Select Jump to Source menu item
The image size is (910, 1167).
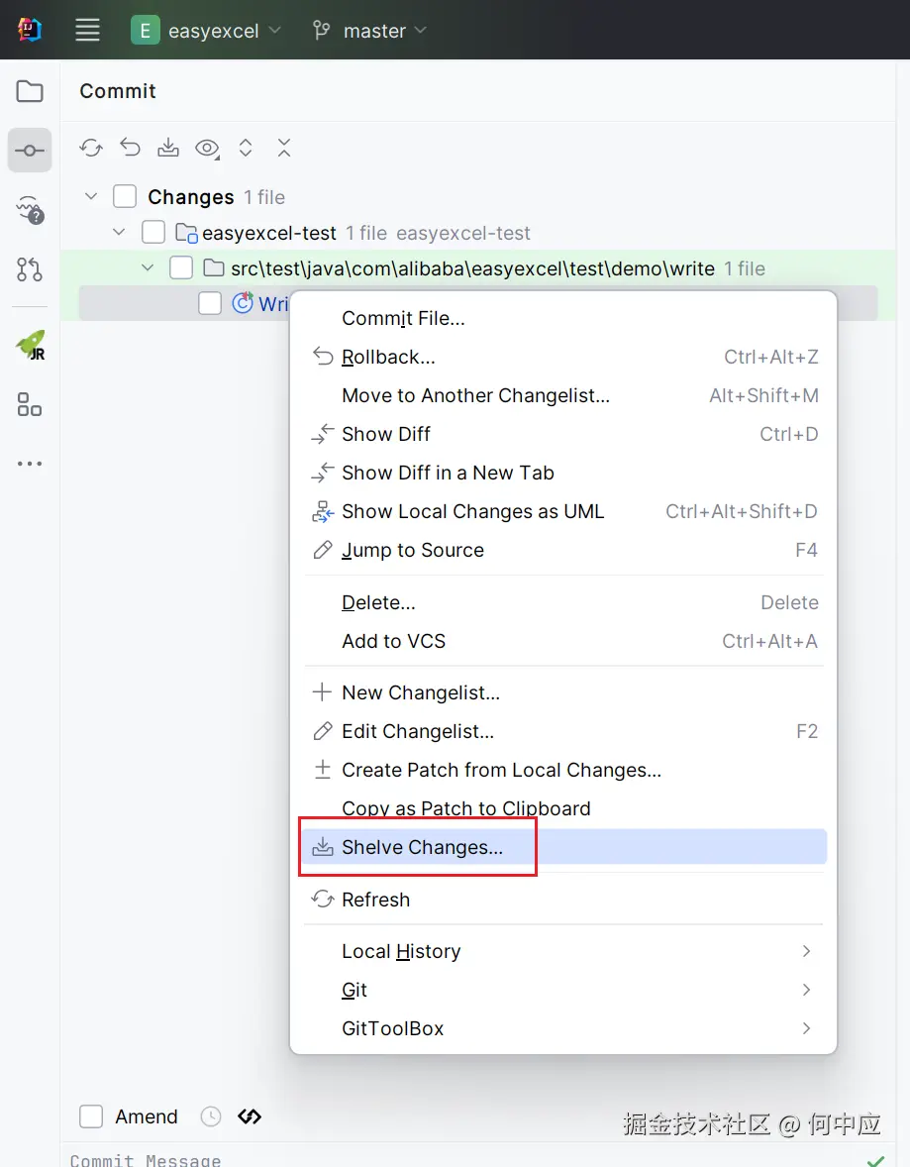[x=564, y=550]
